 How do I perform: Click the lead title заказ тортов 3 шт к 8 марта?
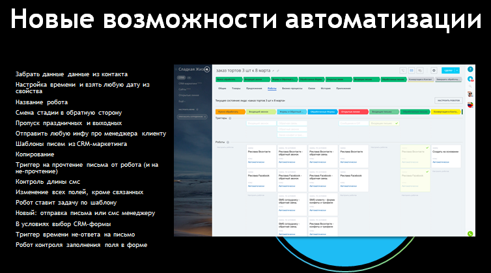pyautogui.click(x=244, y=70)
